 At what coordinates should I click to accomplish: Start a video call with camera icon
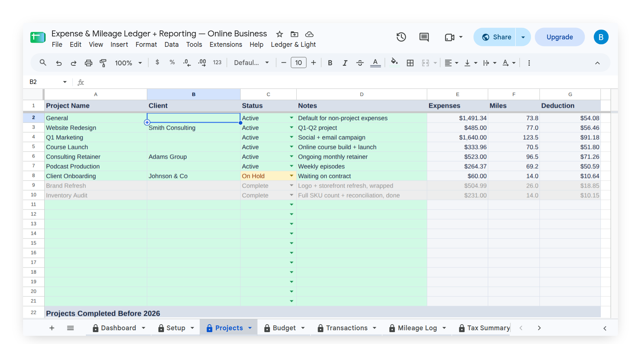(x=450, y=37)
